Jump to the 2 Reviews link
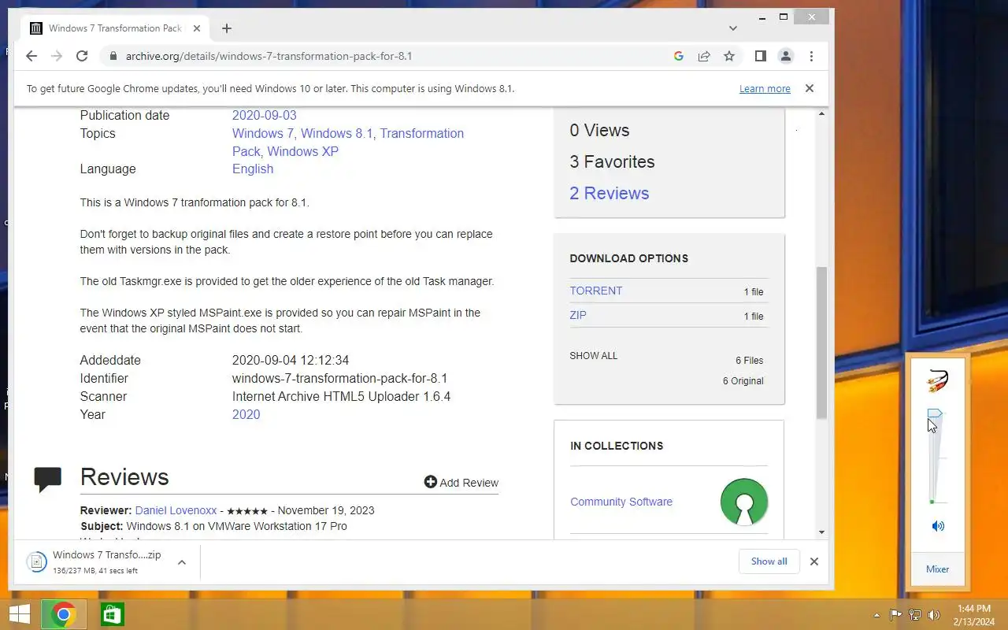 [x=610, y=193]
